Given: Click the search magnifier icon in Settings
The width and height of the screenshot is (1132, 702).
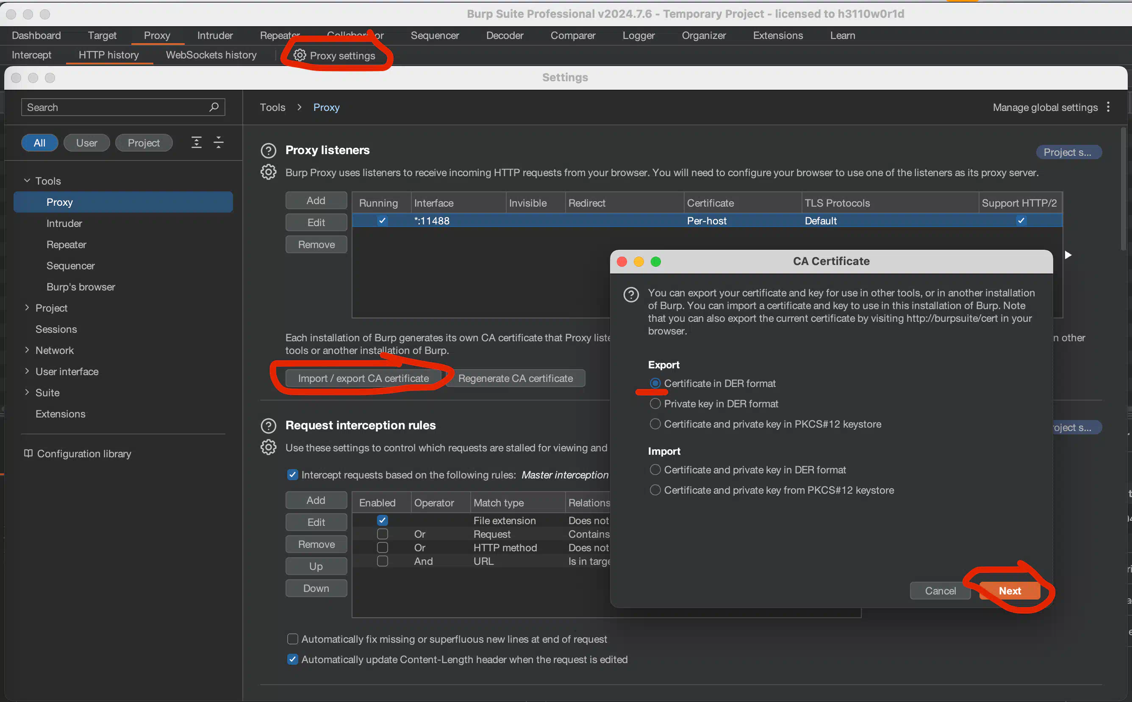Looking at the screenshot, I should pyautogui.click(x=214, y=107).
